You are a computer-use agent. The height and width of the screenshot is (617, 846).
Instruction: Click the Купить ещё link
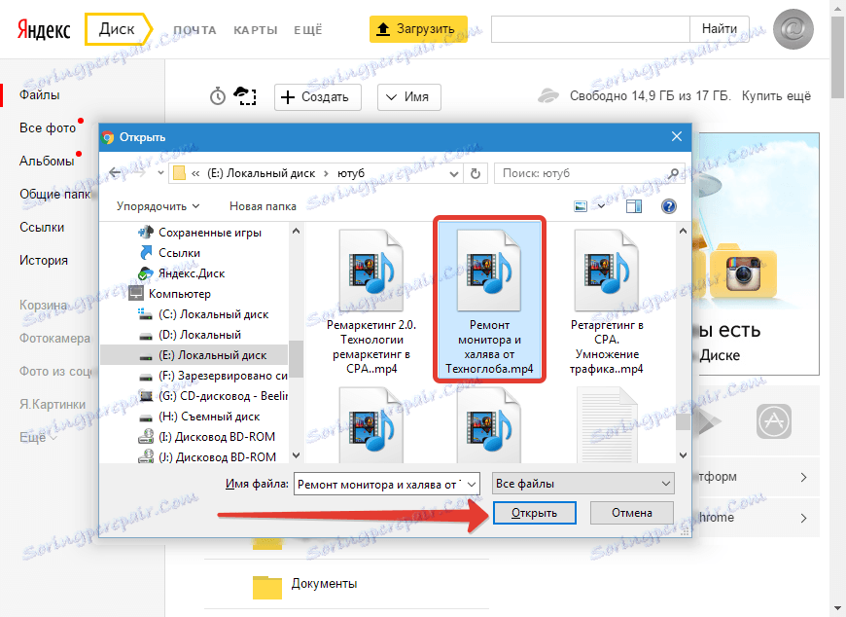pyautogui.click(x=776, y=96)
